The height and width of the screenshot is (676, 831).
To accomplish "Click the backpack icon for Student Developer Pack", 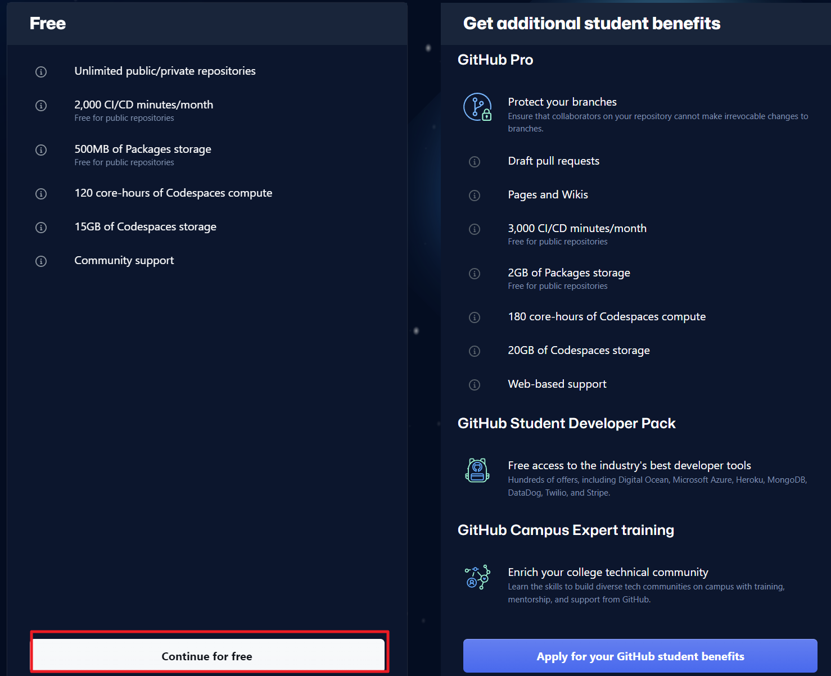I will tap(477, 470).
